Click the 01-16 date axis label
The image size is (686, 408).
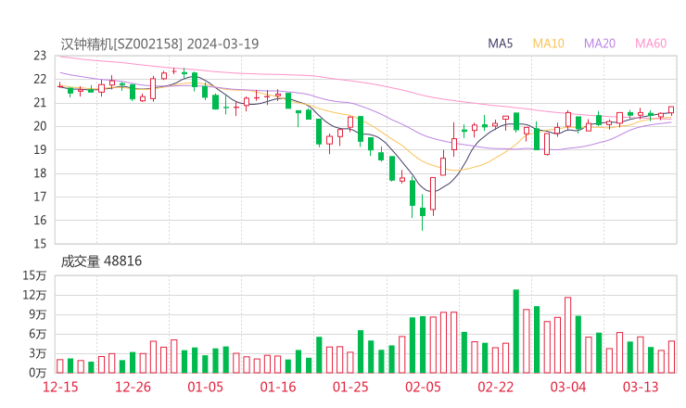pos(278,387)
